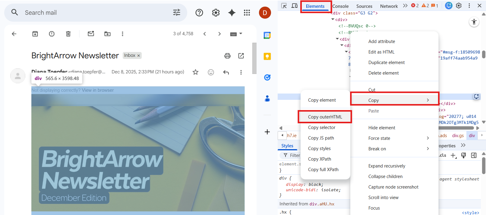Open the Google apps grid

pyautogui.click(x=247, y=13)
